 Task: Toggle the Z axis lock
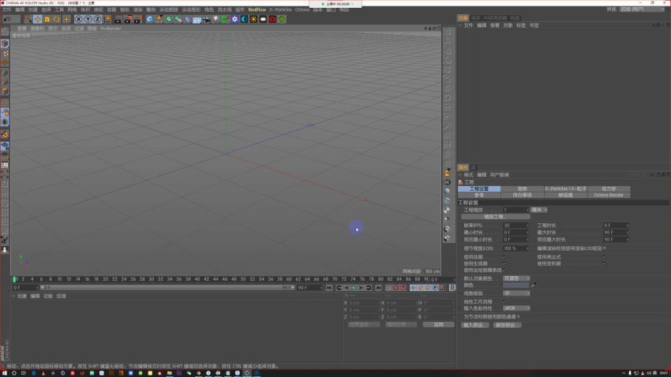point(98,19)
